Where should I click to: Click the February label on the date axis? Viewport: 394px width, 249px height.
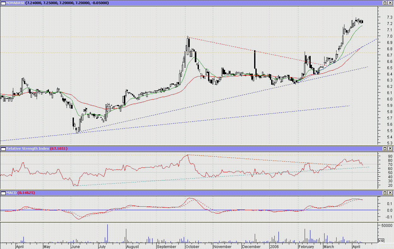306,247
